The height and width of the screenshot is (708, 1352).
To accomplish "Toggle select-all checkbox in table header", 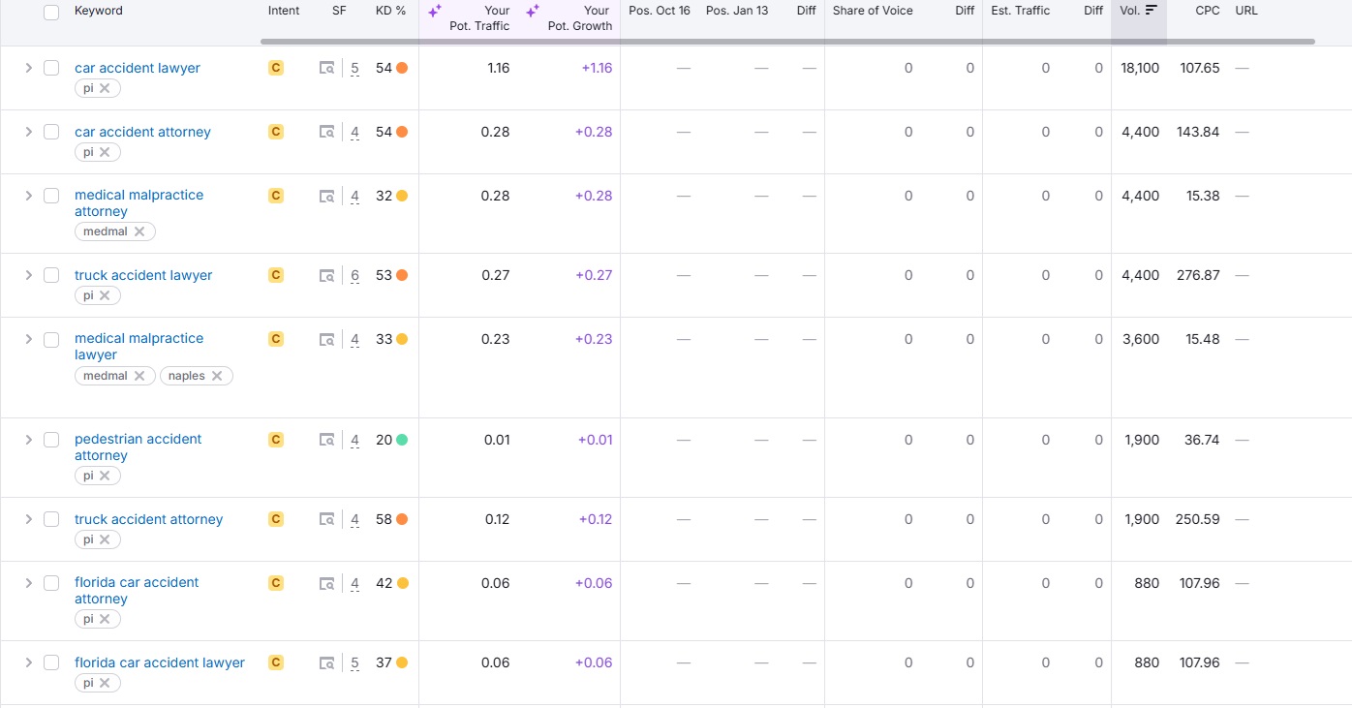I will coord(51,13).
